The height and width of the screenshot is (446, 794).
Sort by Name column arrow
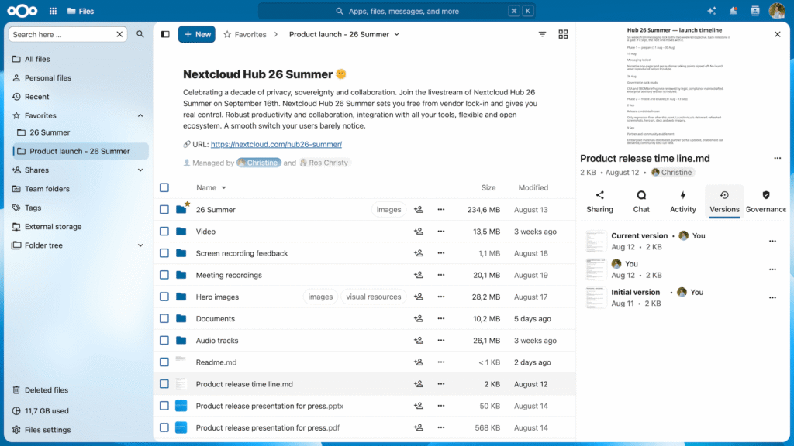click(x=224, y=187)
